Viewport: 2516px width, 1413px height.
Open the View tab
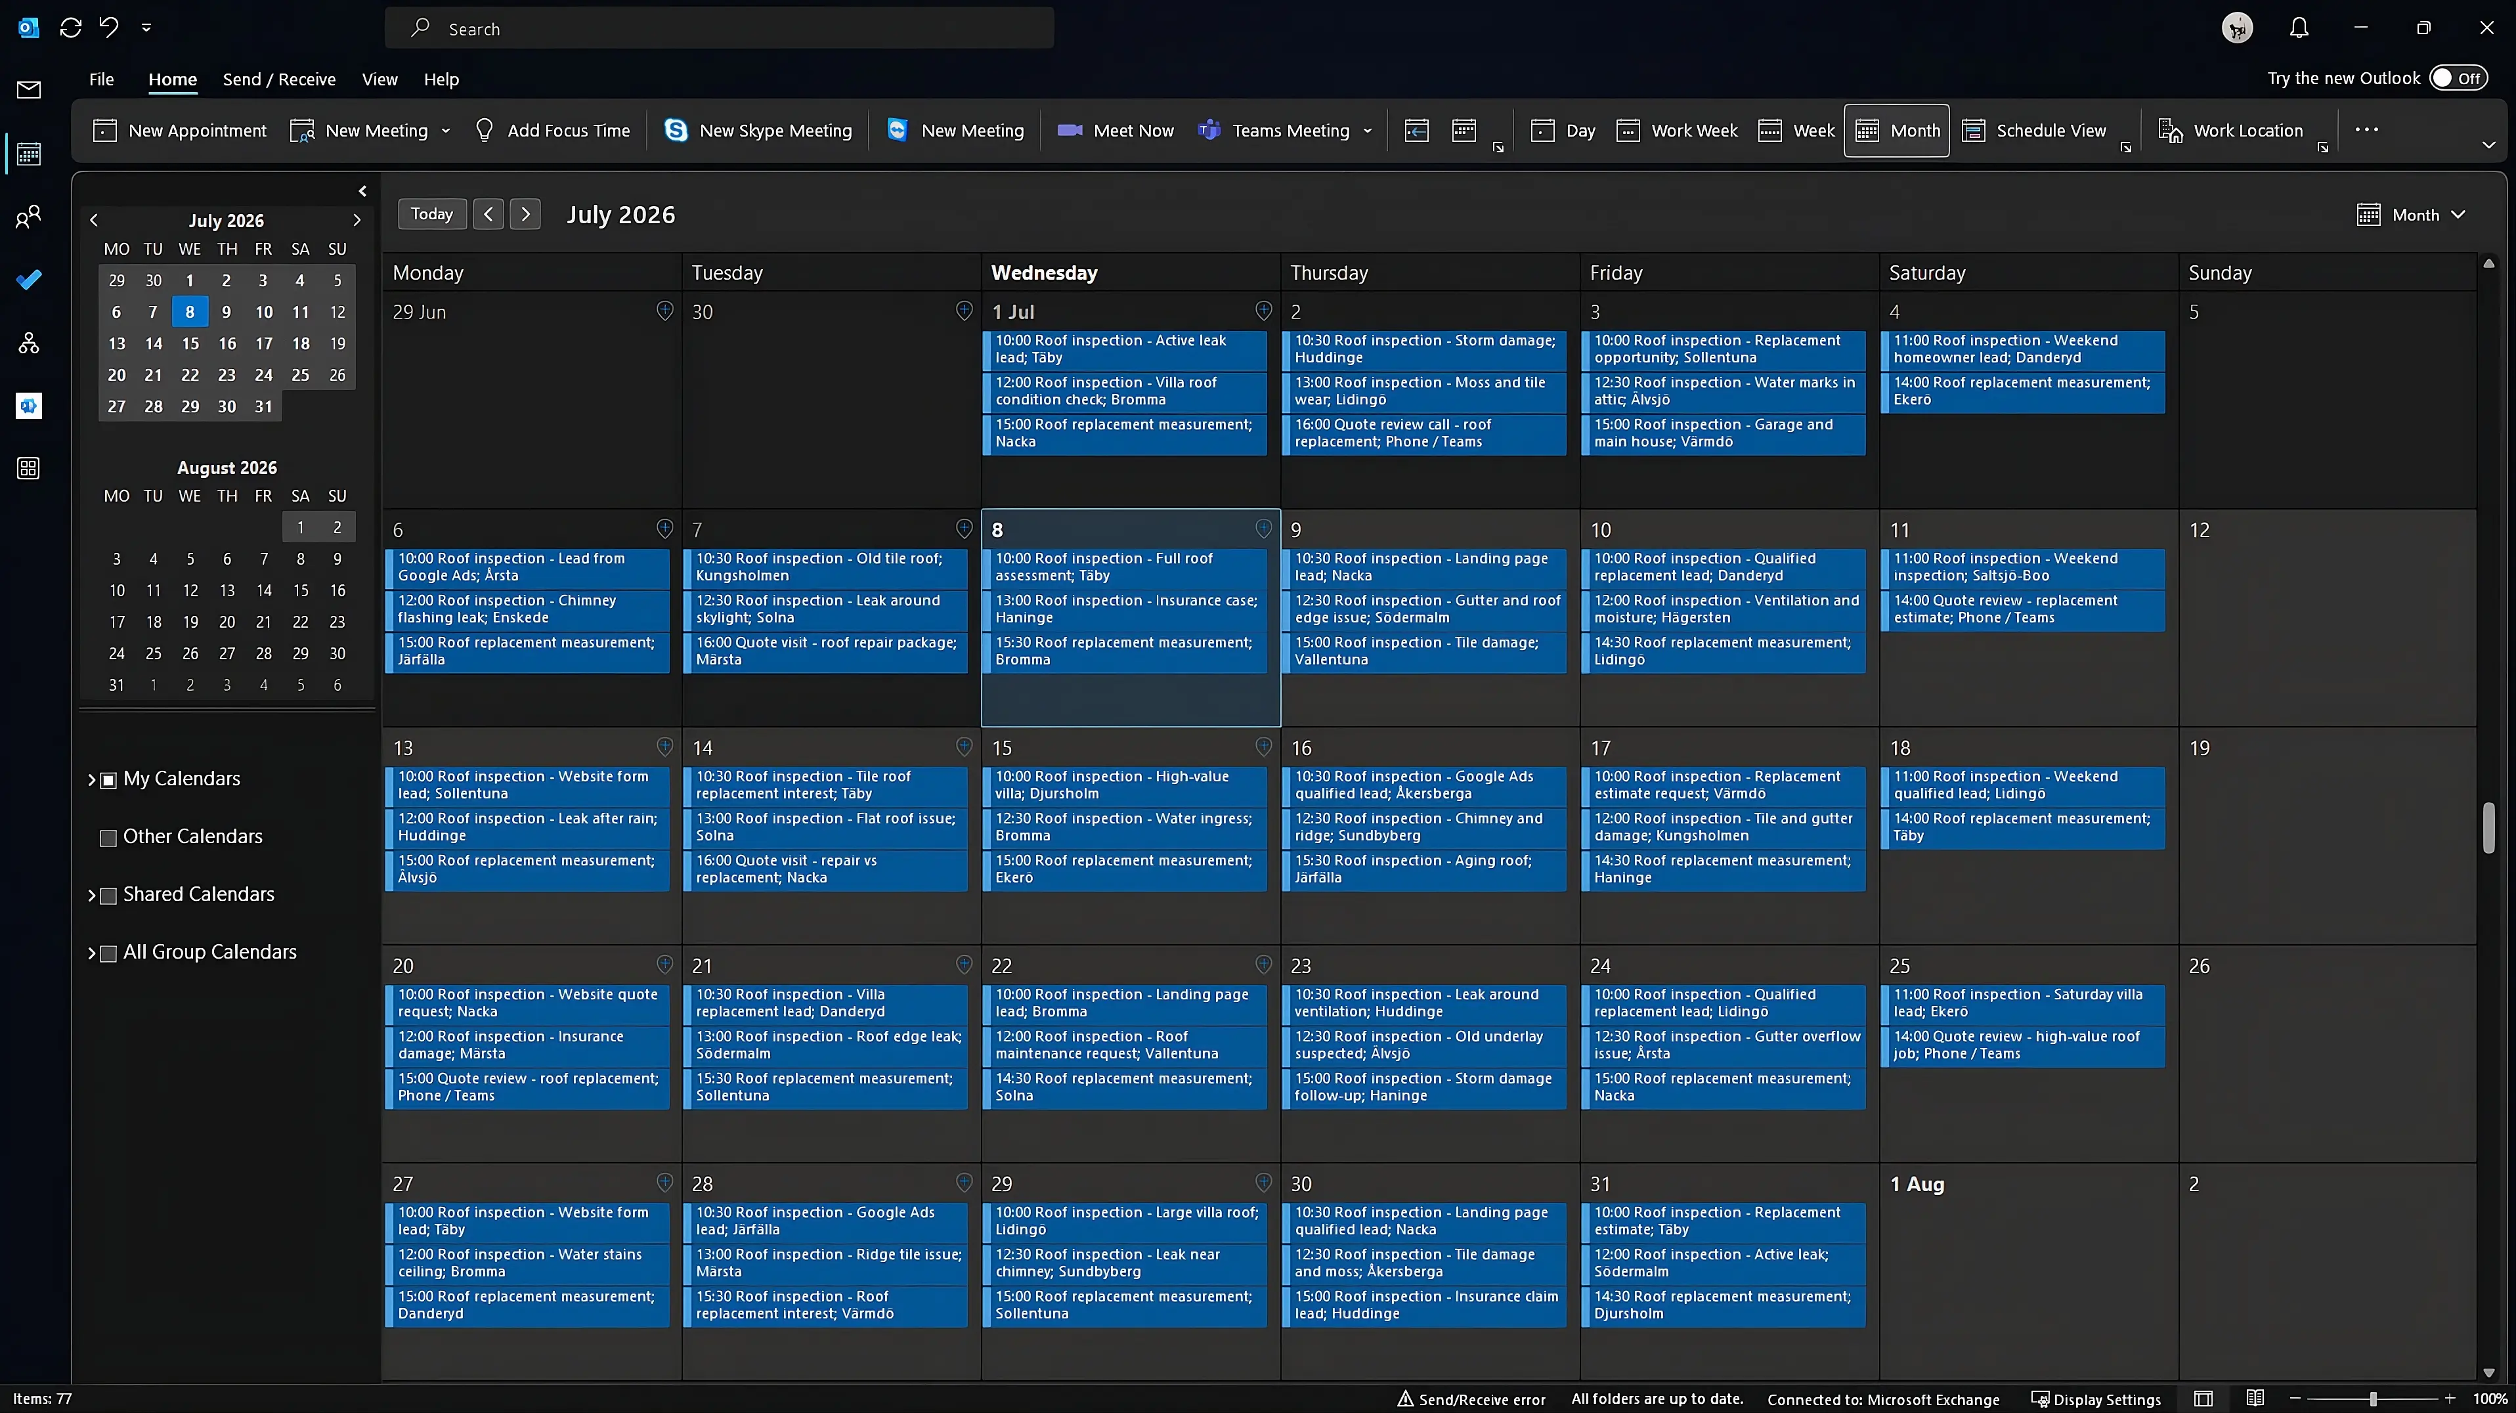[380, 79]
